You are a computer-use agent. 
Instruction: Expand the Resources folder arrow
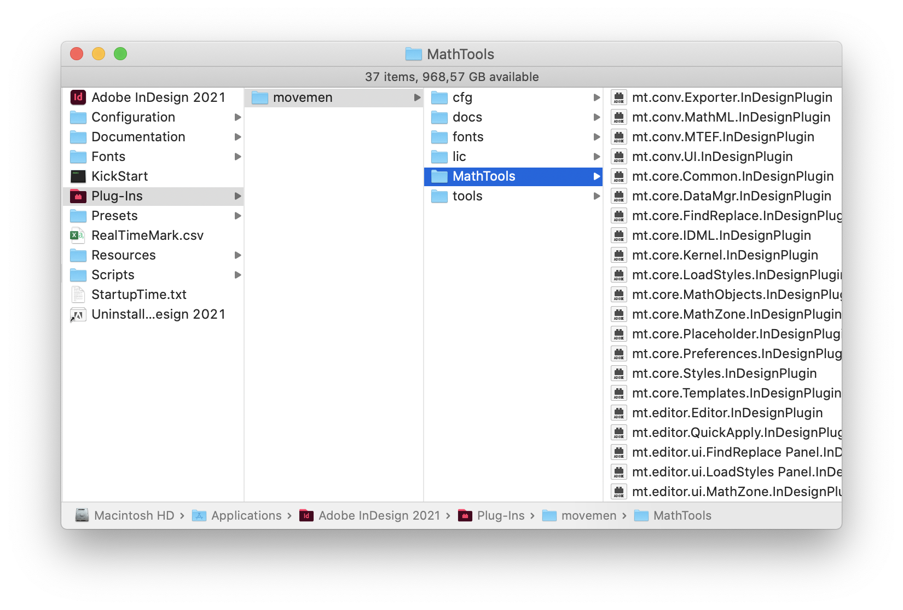coord(238,255)
